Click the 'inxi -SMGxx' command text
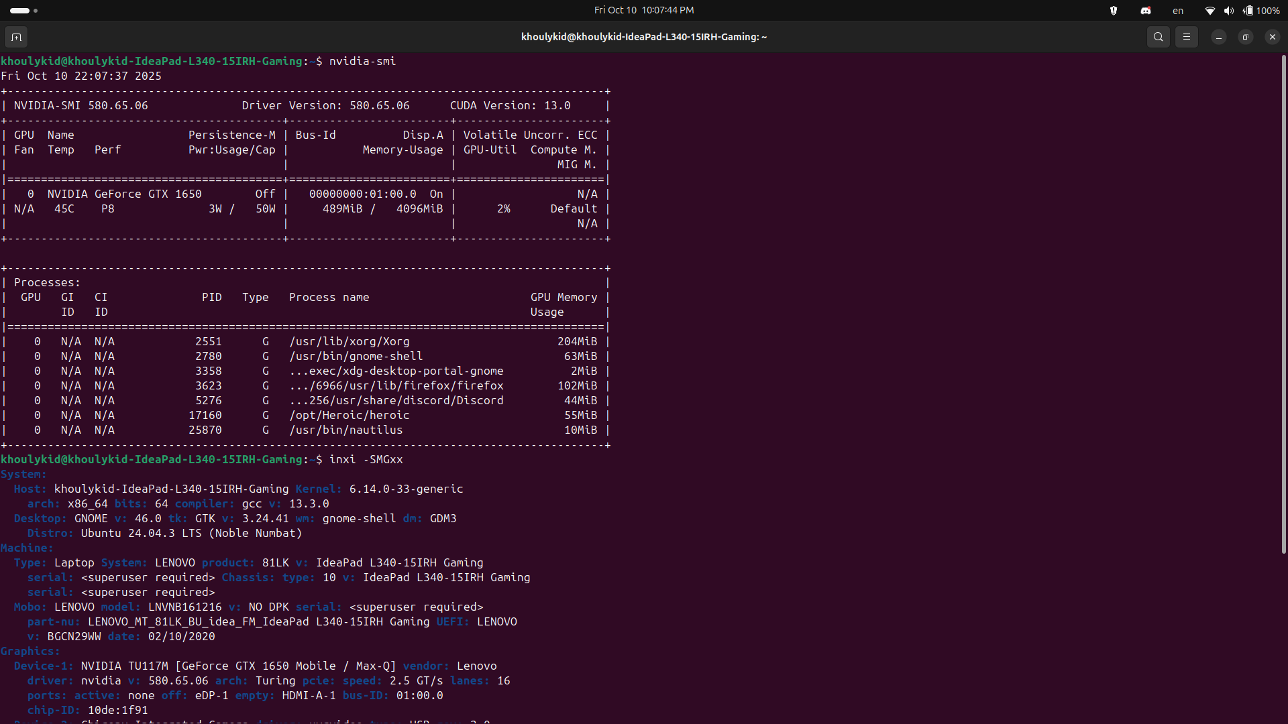The height and width of the screenshot is (724, 1288). pyautogui.click(x=366, y=459)
